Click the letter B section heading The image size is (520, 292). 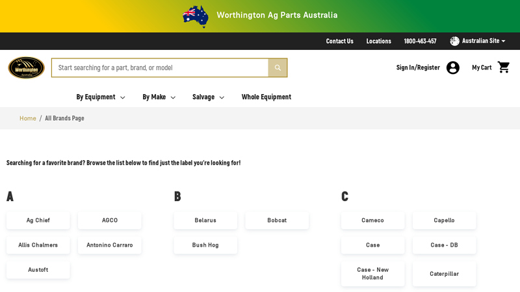177,197
